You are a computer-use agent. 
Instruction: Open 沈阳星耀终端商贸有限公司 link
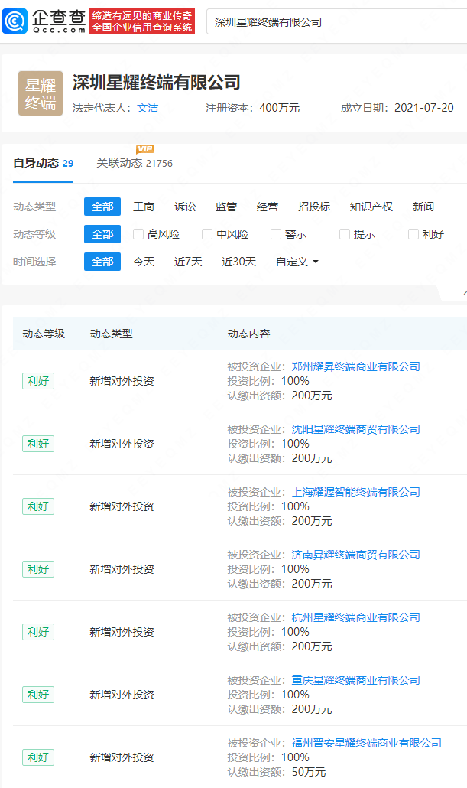pos(355,429)
